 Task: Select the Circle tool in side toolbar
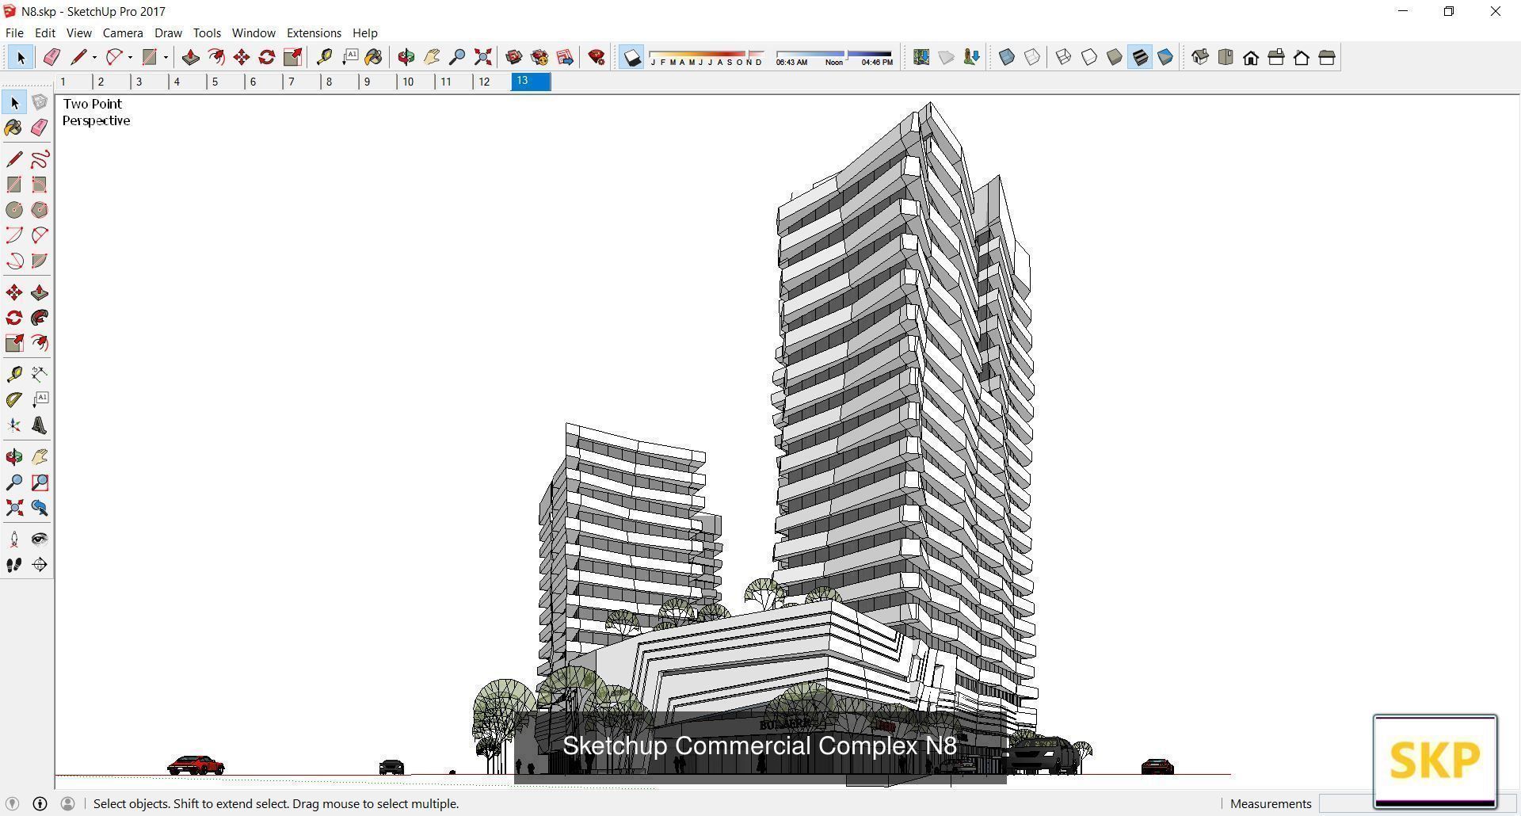(13, 210)
